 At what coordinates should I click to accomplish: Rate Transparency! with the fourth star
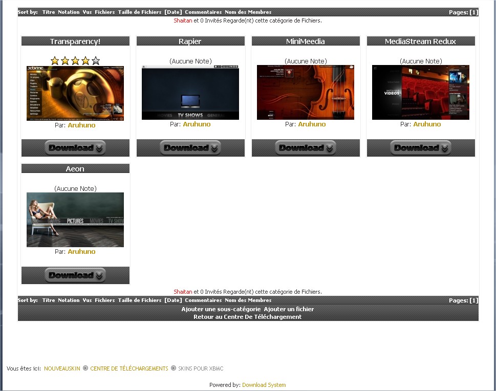[85, 61]
